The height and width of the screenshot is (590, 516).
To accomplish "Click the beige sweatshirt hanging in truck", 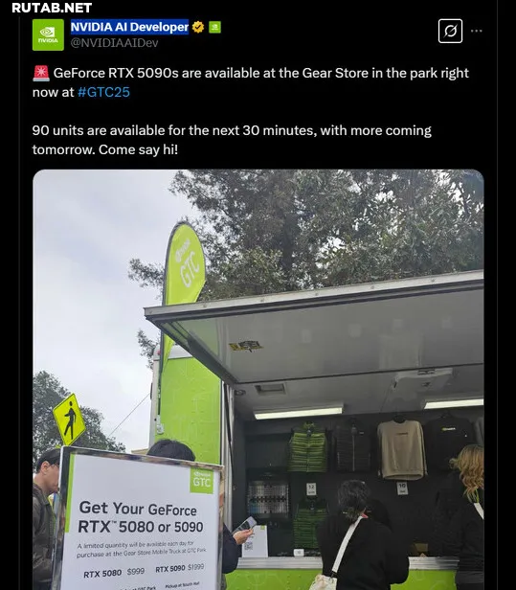I will tap(402, 449).
